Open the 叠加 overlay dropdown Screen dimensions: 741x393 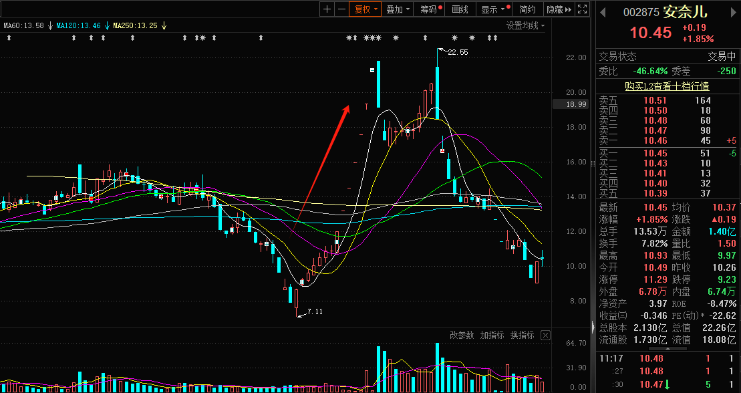point(398,9)
